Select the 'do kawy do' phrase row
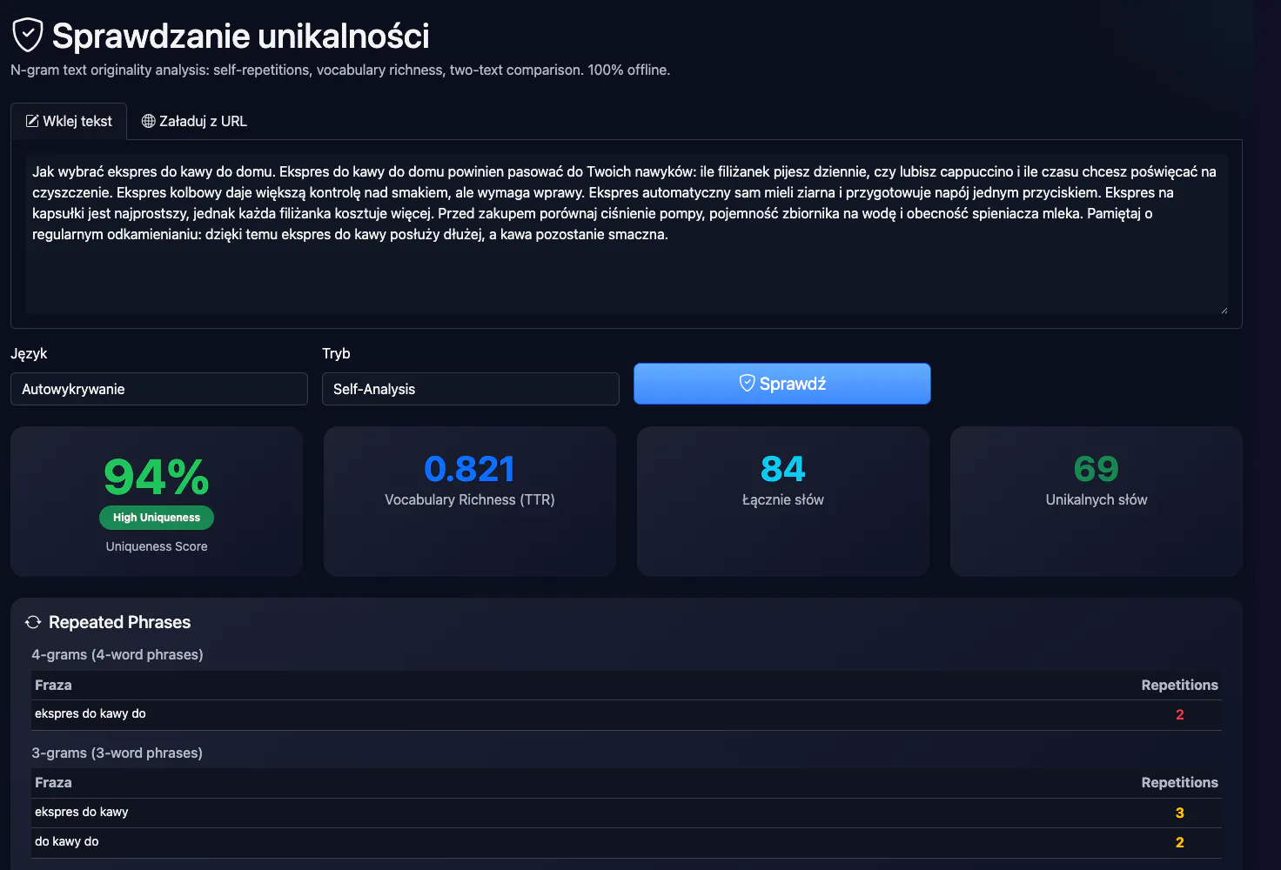This screenshot has height=870, width=1281. coord(627,842)
